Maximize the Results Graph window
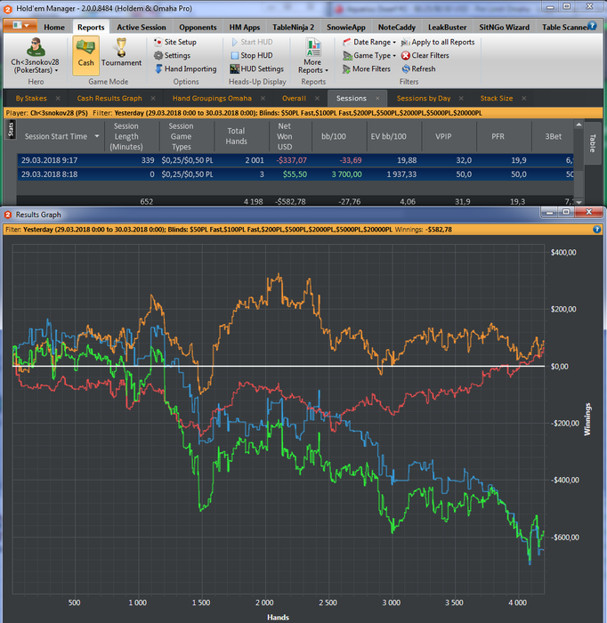 click(x=567, y=212)
